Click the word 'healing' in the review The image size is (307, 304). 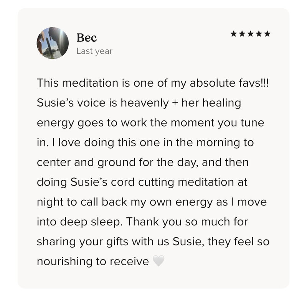222,103
